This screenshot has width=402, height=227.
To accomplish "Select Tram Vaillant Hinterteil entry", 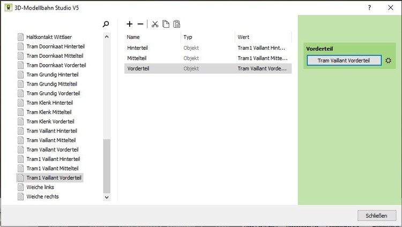I will point(52,131).
